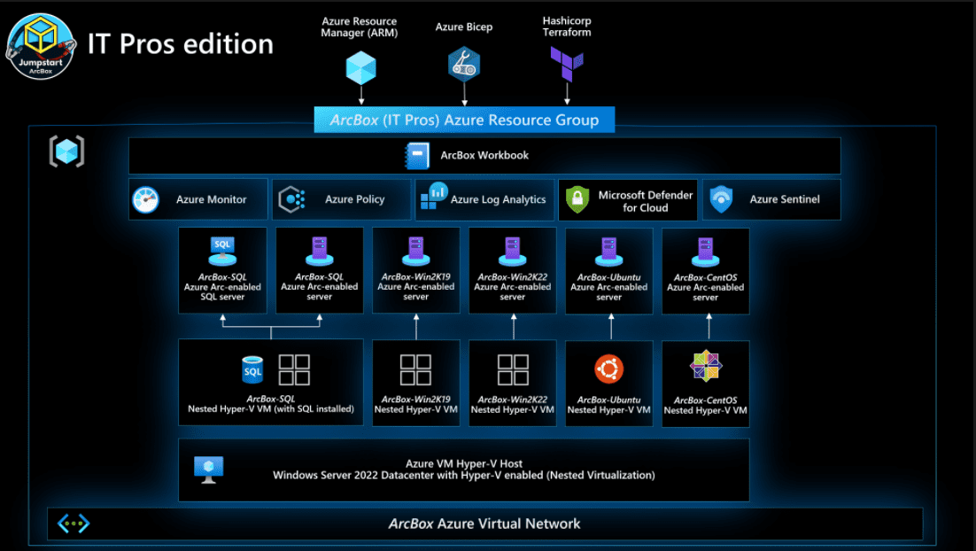This screenshot has width=976, height=551.
Task: Click the Azure Log Analytics icon
Action: pyautogui.click(x=435, y=196)
